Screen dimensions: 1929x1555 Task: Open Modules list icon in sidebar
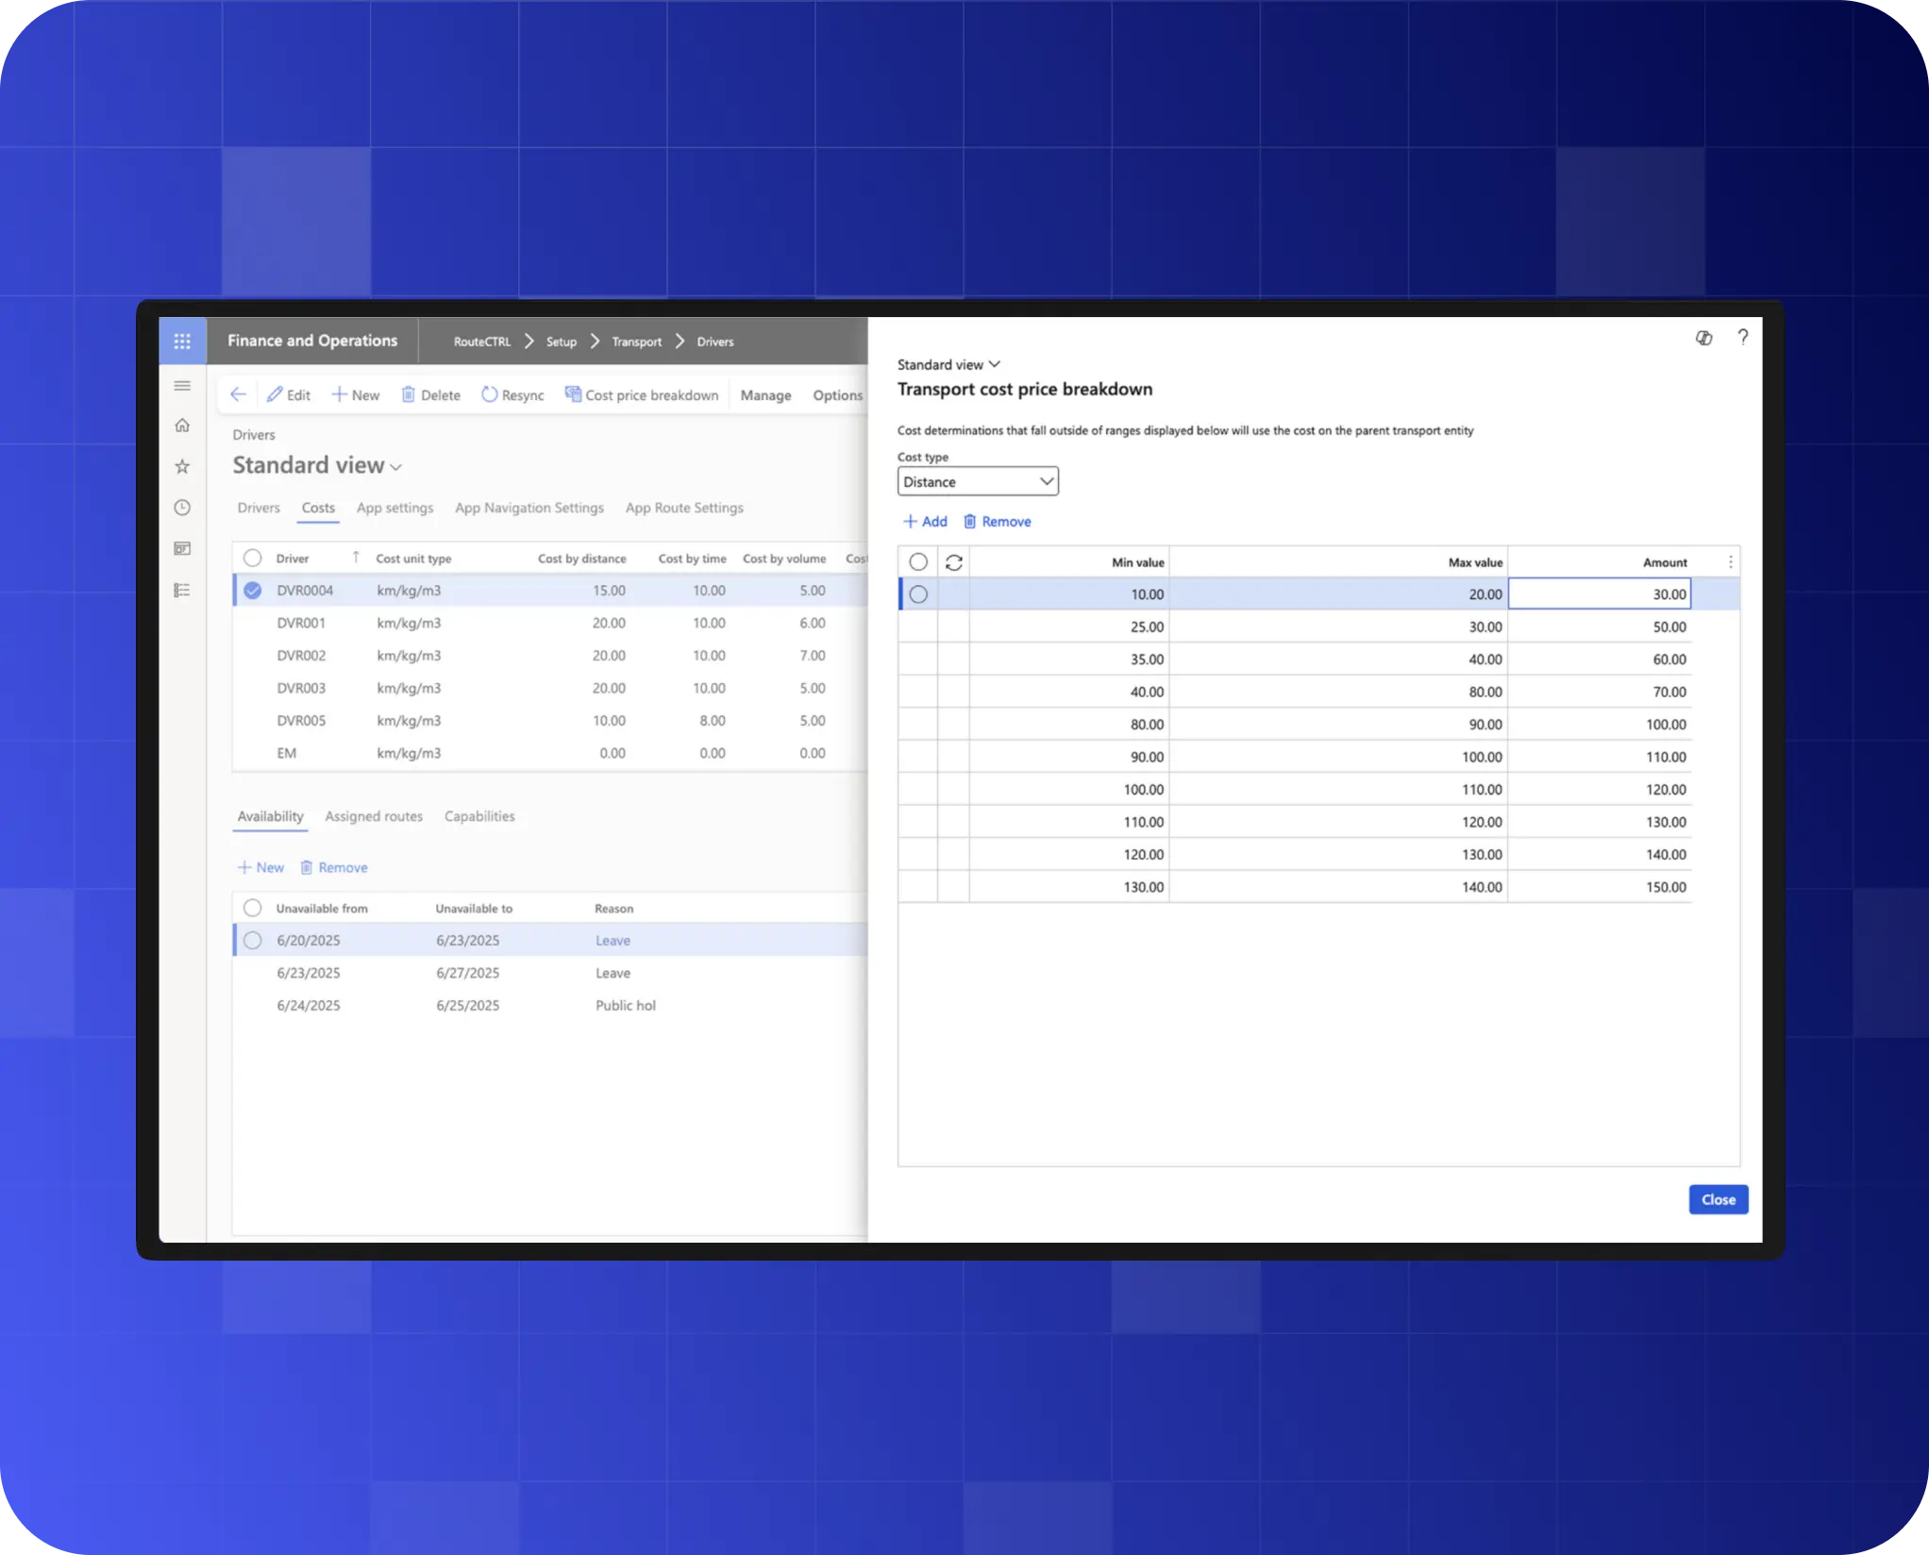182,590
